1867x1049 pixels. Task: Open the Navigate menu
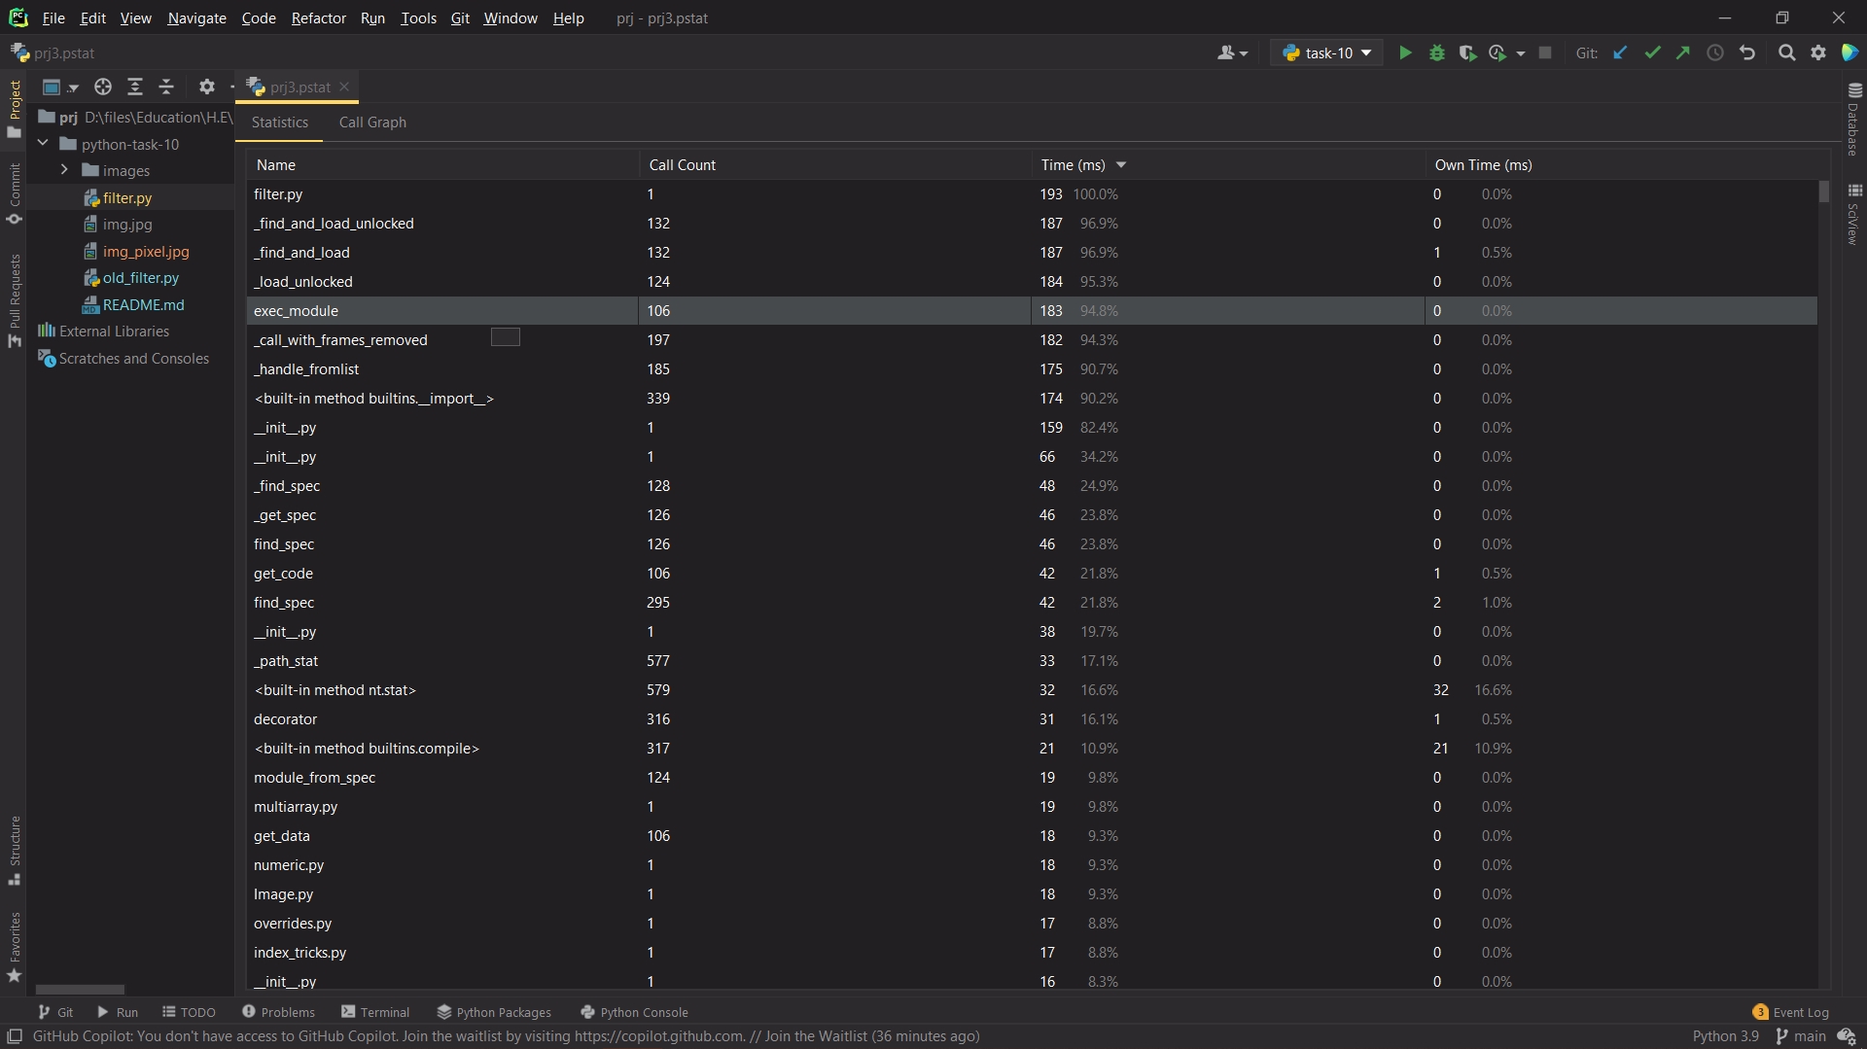tap(196, 17)
